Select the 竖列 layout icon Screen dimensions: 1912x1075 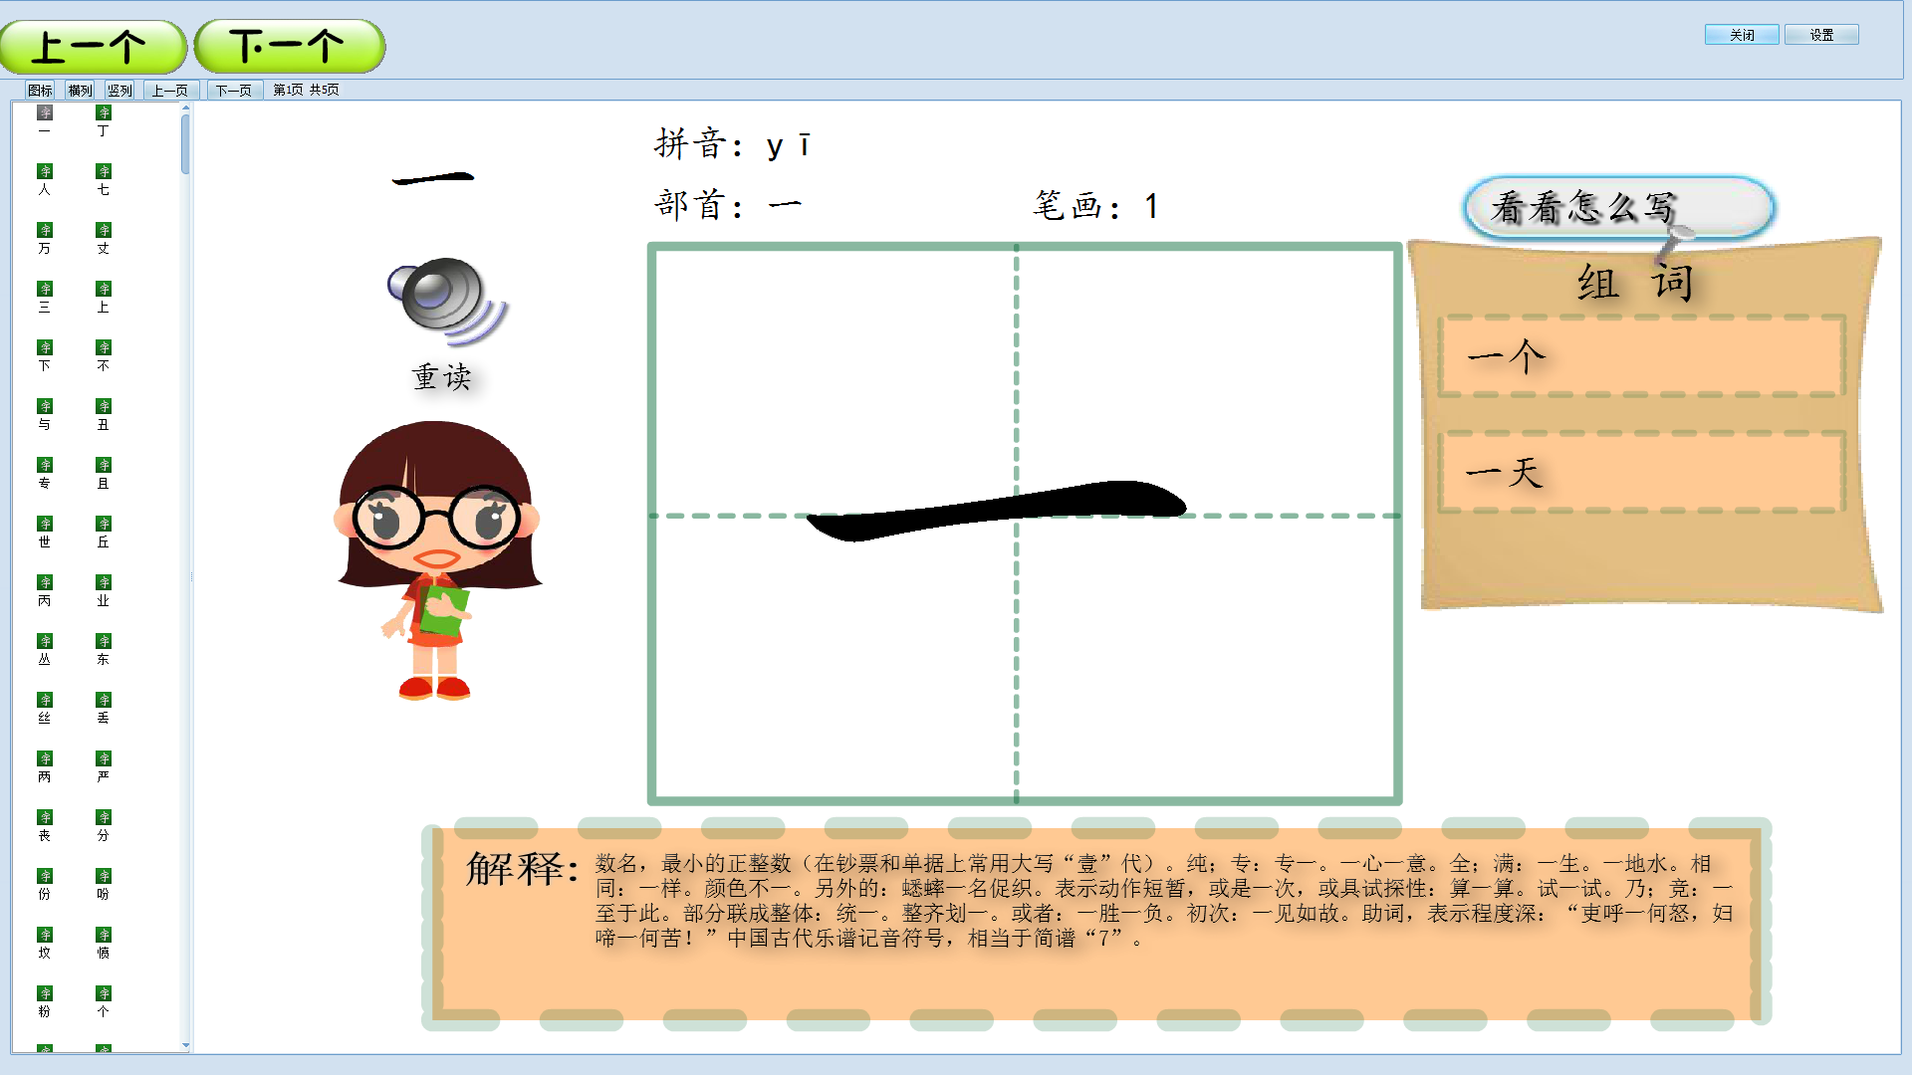click(155, 90)
